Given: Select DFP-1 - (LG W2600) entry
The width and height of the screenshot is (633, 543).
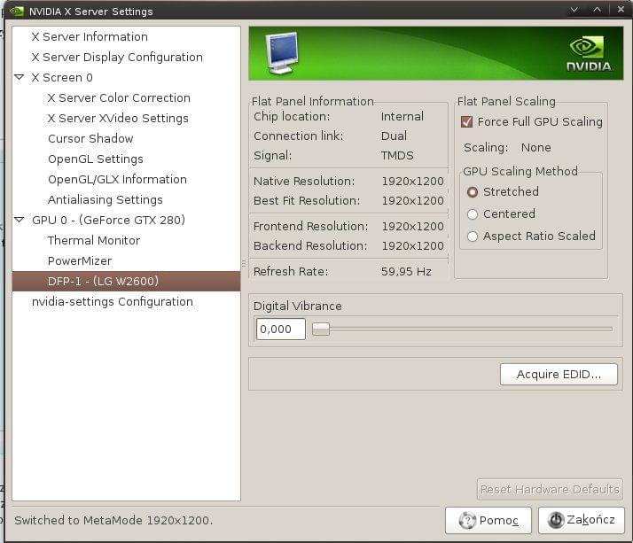Looking at the screenshot, I should pyautogui.click(x=126, y=281).
